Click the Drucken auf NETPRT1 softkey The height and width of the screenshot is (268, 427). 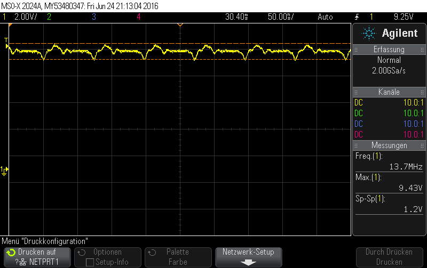coord(37,257)
